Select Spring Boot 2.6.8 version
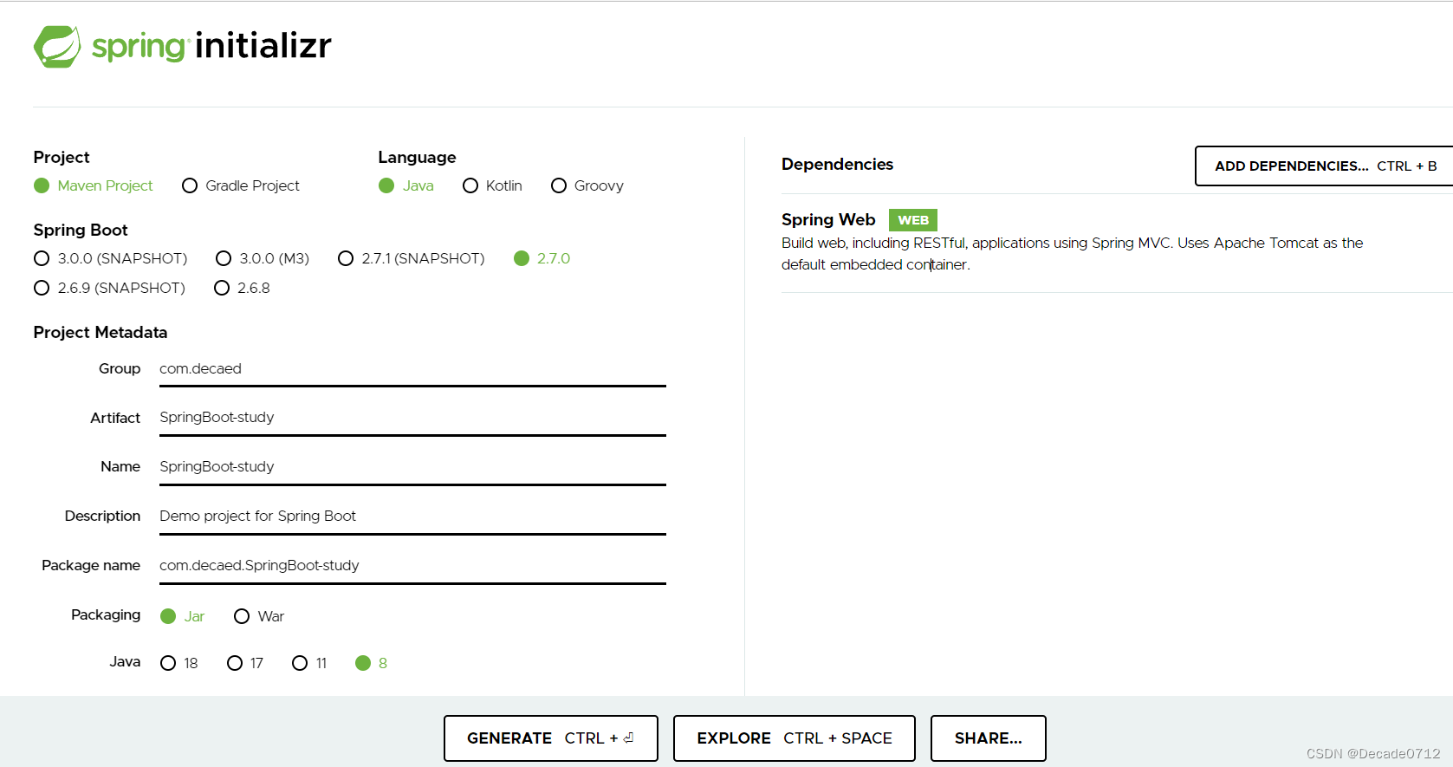The width and height of the screenshot is (1453, 767). (x=242, y=288)
